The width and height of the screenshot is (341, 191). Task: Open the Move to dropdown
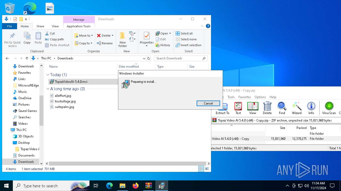pos(84,36)
